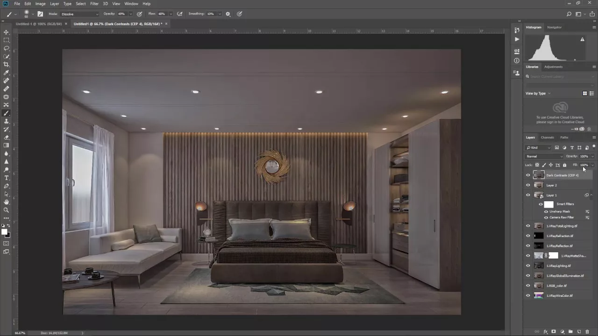
Task: Toggle the lock all layer button
Action: point(564,165)
